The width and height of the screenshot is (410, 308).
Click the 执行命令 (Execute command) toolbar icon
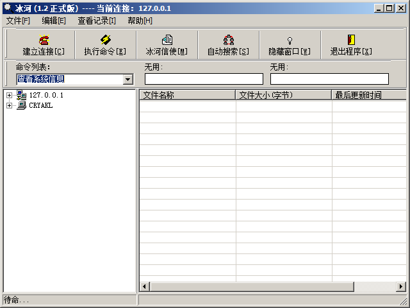105,40
